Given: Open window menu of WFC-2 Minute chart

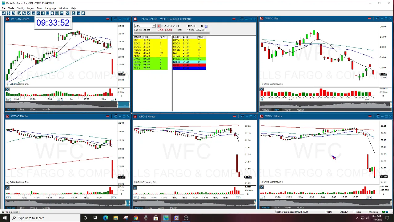Looking at the screenshot, I should coord(242,117).
